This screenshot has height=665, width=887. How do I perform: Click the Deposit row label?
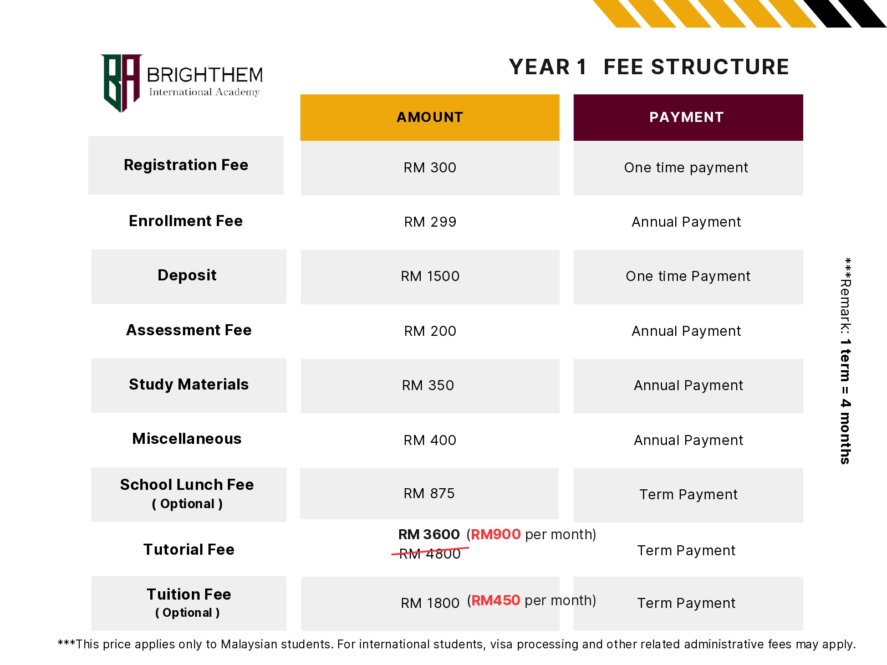[187, 275]
